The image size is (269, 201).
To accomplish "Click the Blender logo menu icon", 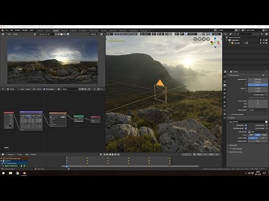I will coord(3,30).
